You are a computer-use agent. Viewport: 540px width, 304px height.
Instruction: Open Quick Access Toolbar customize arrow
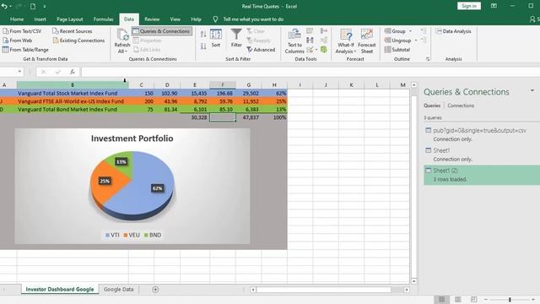pos(45,7)
